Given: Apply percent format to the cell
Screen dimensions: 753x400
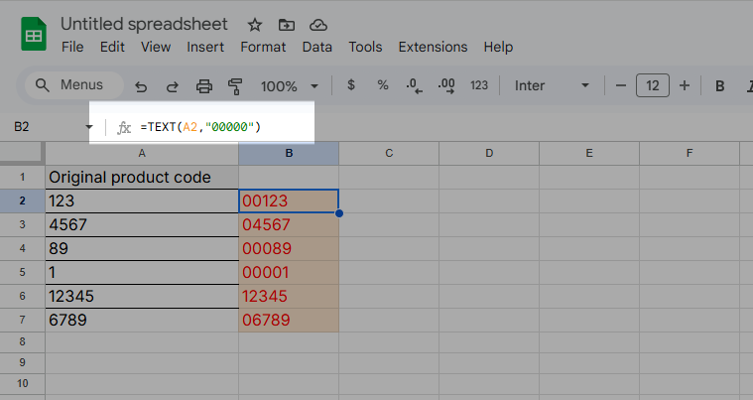Looking at the screenshot, I should (x=382, y=86).
